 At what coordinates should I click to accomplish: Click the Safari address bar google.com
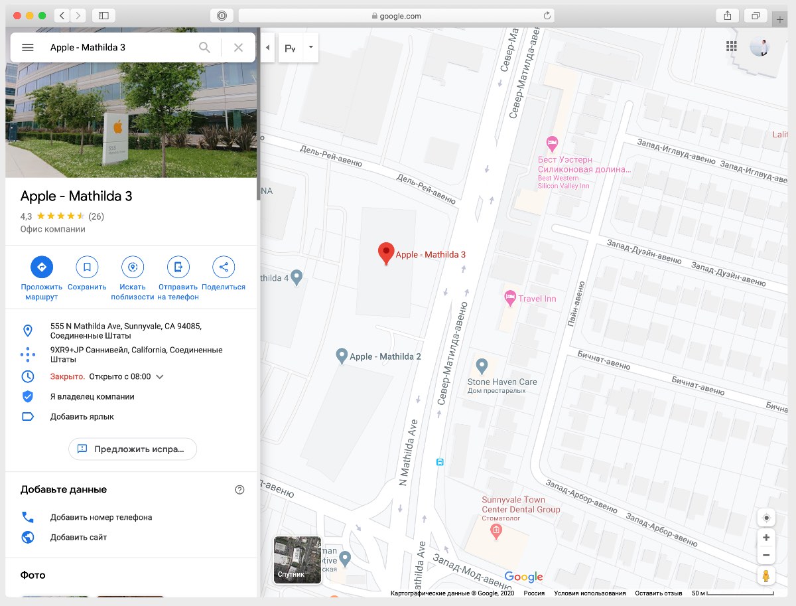click(x=397, y=16)
